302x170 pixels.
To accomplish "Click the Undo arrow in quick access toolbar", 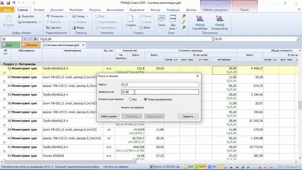I will [14, 3].
